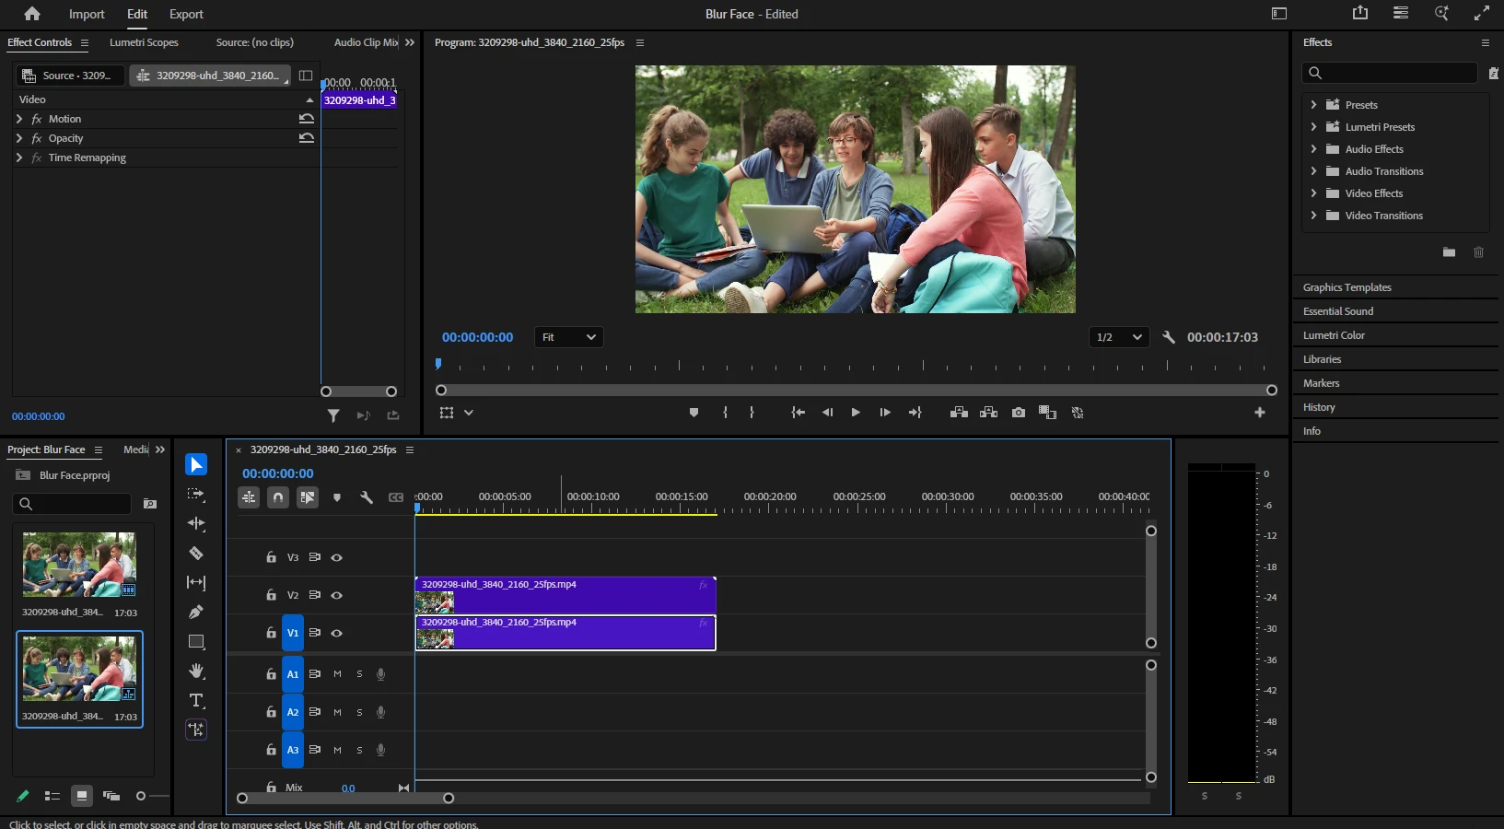Viewport: 1504px width, 829px height.
Task: Expand Opacity effect properties
Action: [19, 138]
